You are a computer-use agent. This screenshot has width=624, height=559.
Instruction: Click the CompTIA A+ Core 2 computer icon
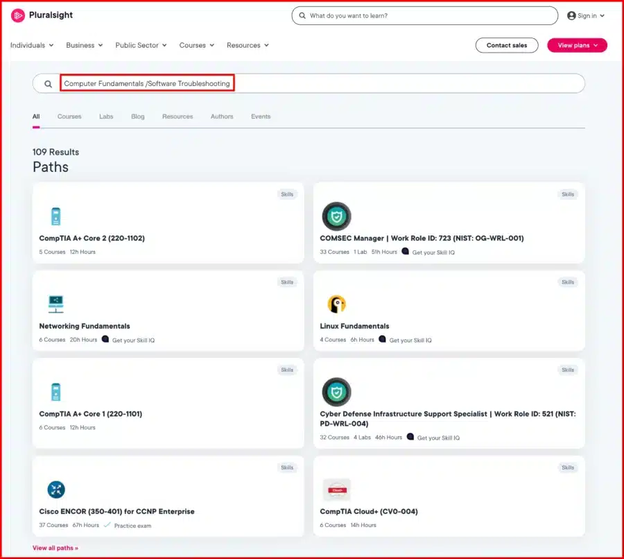click(x=55, y=216)
